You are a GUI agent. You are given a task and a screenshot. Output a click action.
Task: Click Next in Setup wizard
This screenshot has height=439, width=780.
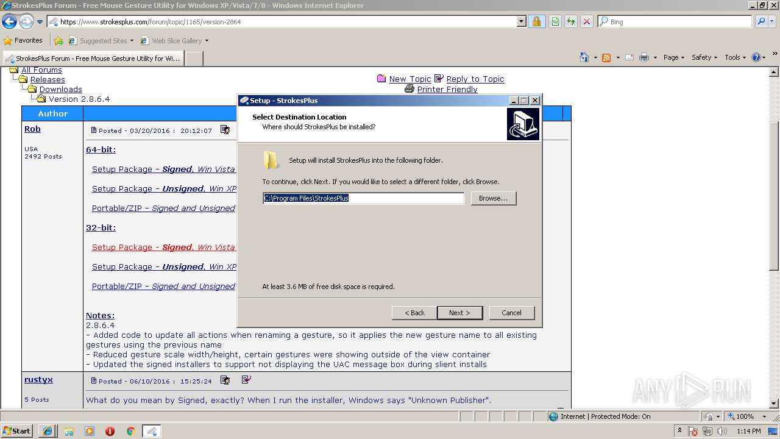459,313
